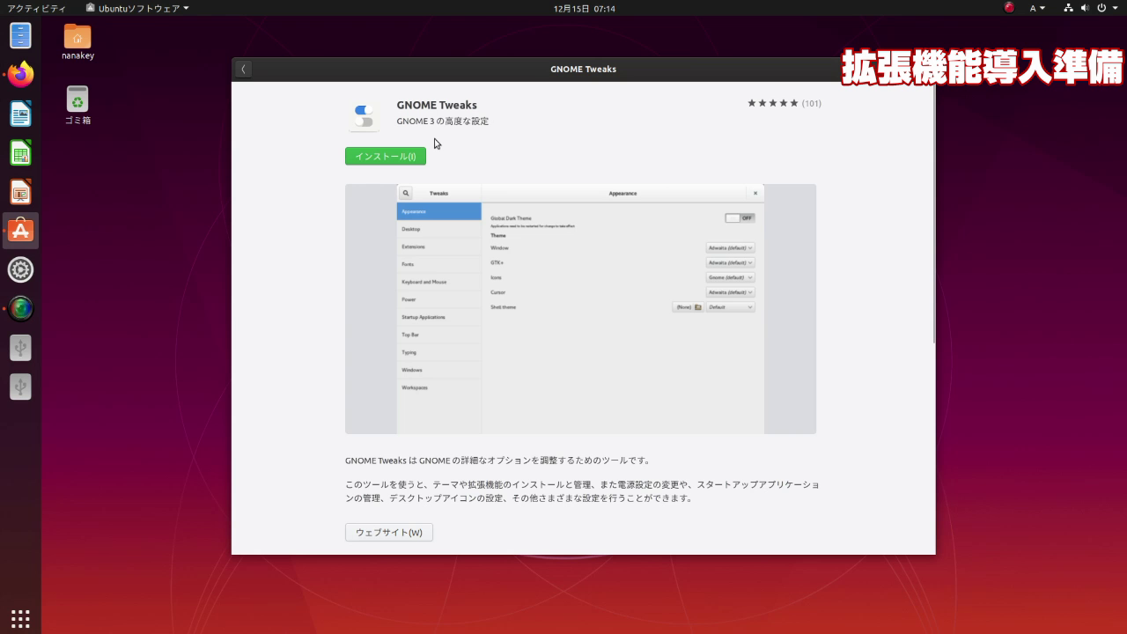Select the nanakey home folder on desktop
The height and width of the screenshot is (634, 1127).
coord(77,42)
